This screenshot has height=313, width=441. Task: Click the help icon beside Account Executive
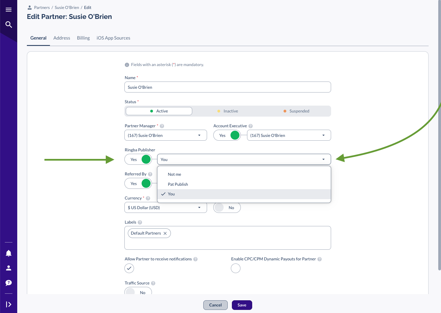pos(250,126)
